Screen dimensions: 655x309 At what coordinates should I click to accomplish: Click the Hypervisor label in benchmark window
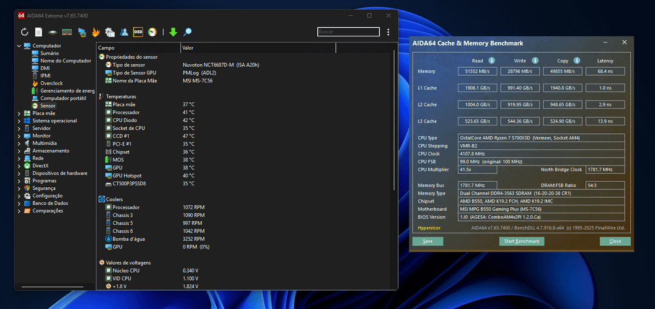pyautogui.click(x=429, y=228)
